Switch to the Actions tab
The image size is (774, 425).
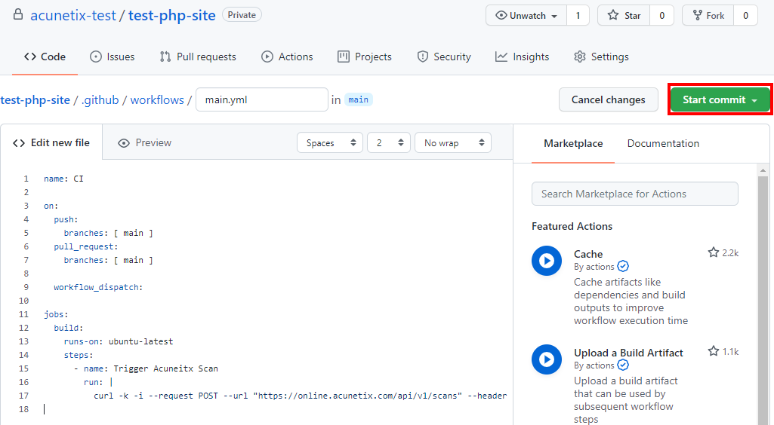tap(287, 57)
